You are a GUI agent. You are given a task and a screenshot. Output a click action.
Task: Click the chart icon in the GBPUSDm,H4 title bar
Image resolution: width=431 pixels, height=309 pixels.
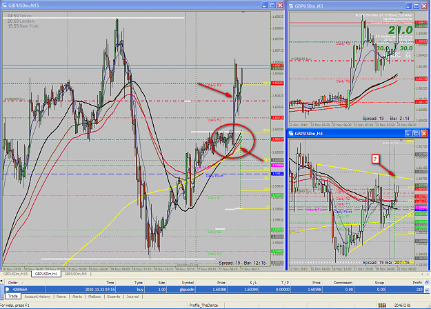(x=291, y=134)
